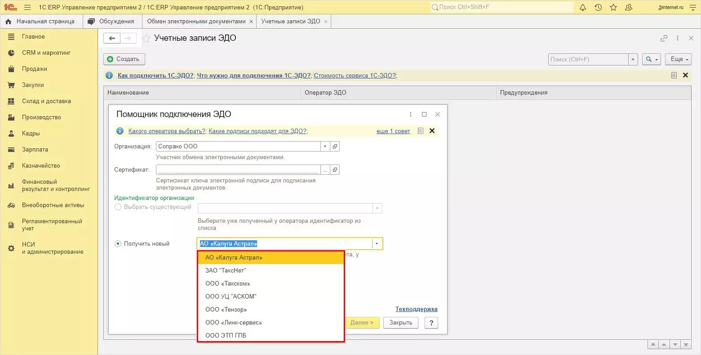Viewport: 701px width, 355px height.
Task: Open favorites star in the title bar
Action: (613, 7)
